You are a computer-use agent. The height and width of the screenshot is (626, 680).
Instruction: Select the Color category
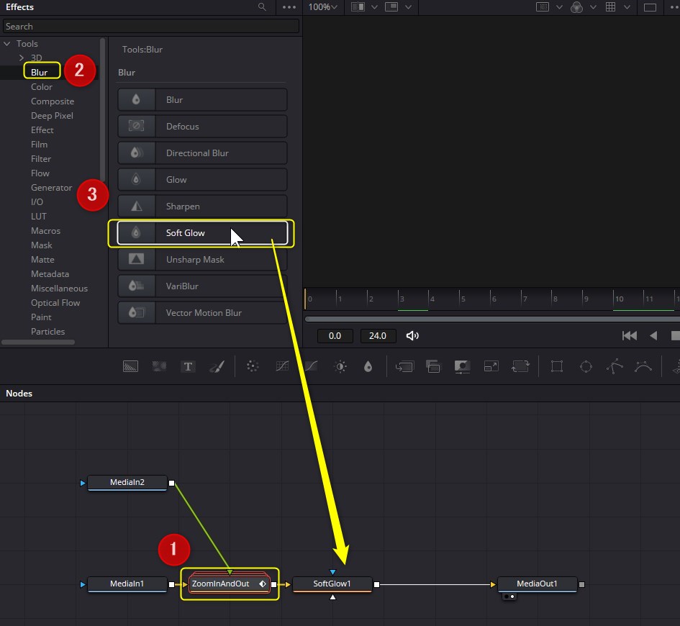[x=42, y=86]
